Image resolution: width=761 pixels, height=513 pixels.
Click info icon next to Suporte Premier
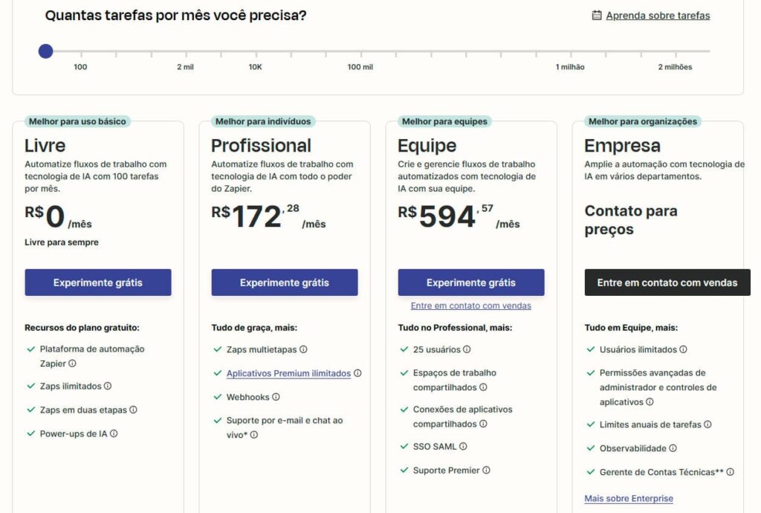pyautogui.click(x=486, y=470)
